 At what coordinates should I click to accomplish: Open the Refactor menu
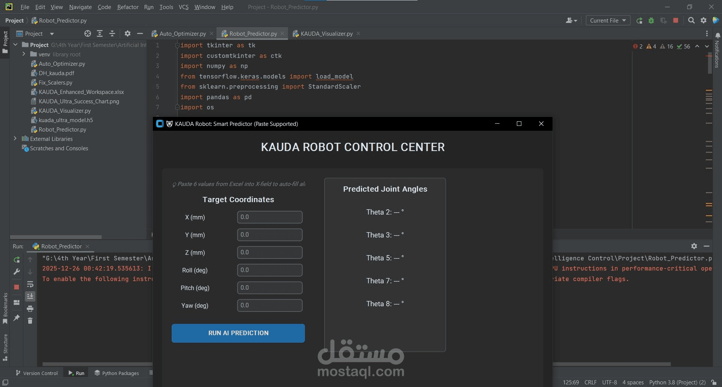click(x=128, y=7)
